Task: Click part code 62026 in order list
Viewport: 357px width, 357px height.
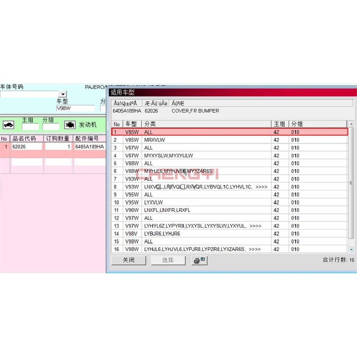Action: 26,147
